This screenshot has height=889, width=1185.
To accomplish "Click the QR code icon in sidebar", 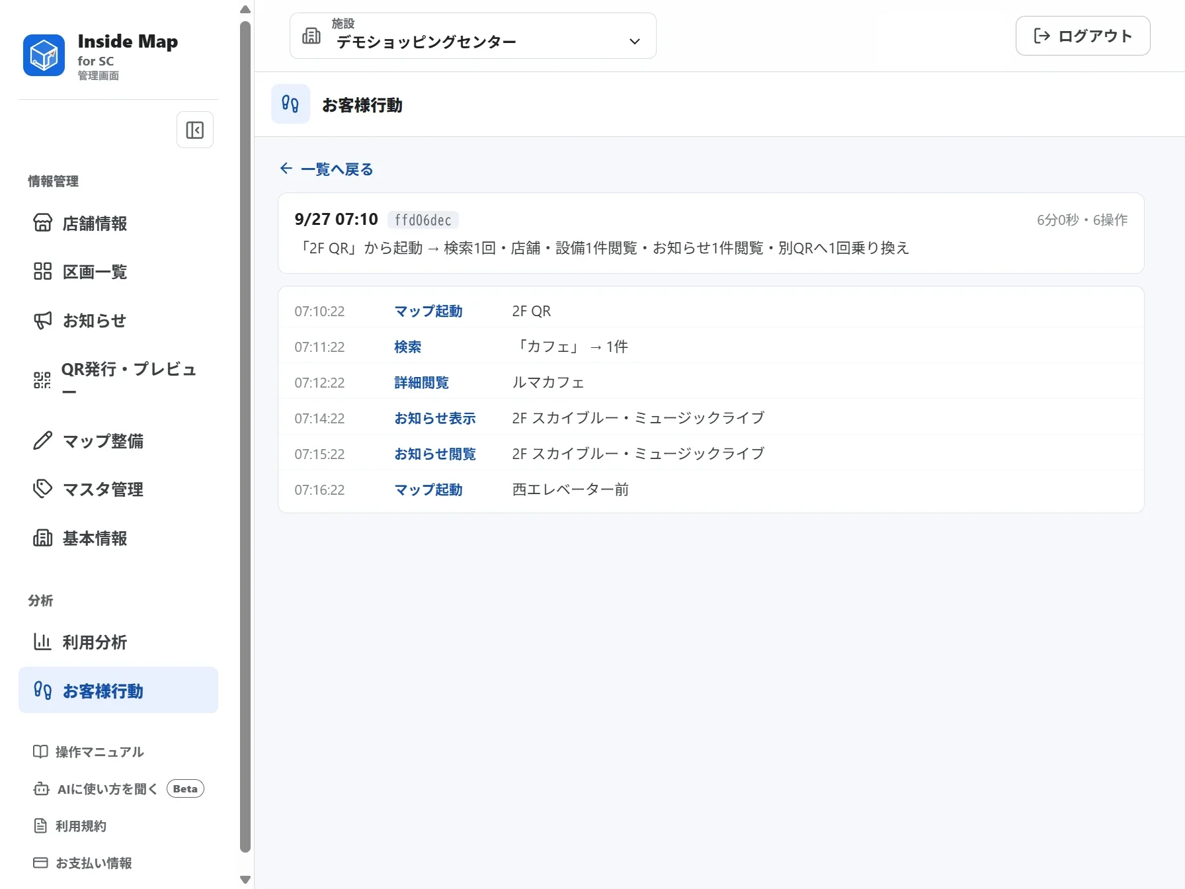I will (x=42, y=380).
